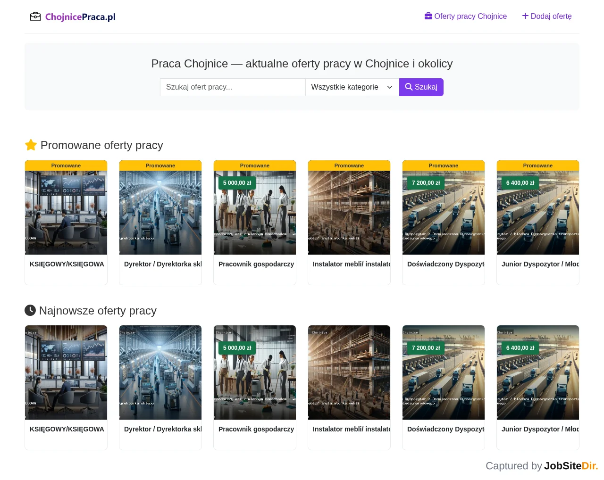Click Dodaj ofertę link
Viewport: 604px width, 480px height.
(547, 16)
